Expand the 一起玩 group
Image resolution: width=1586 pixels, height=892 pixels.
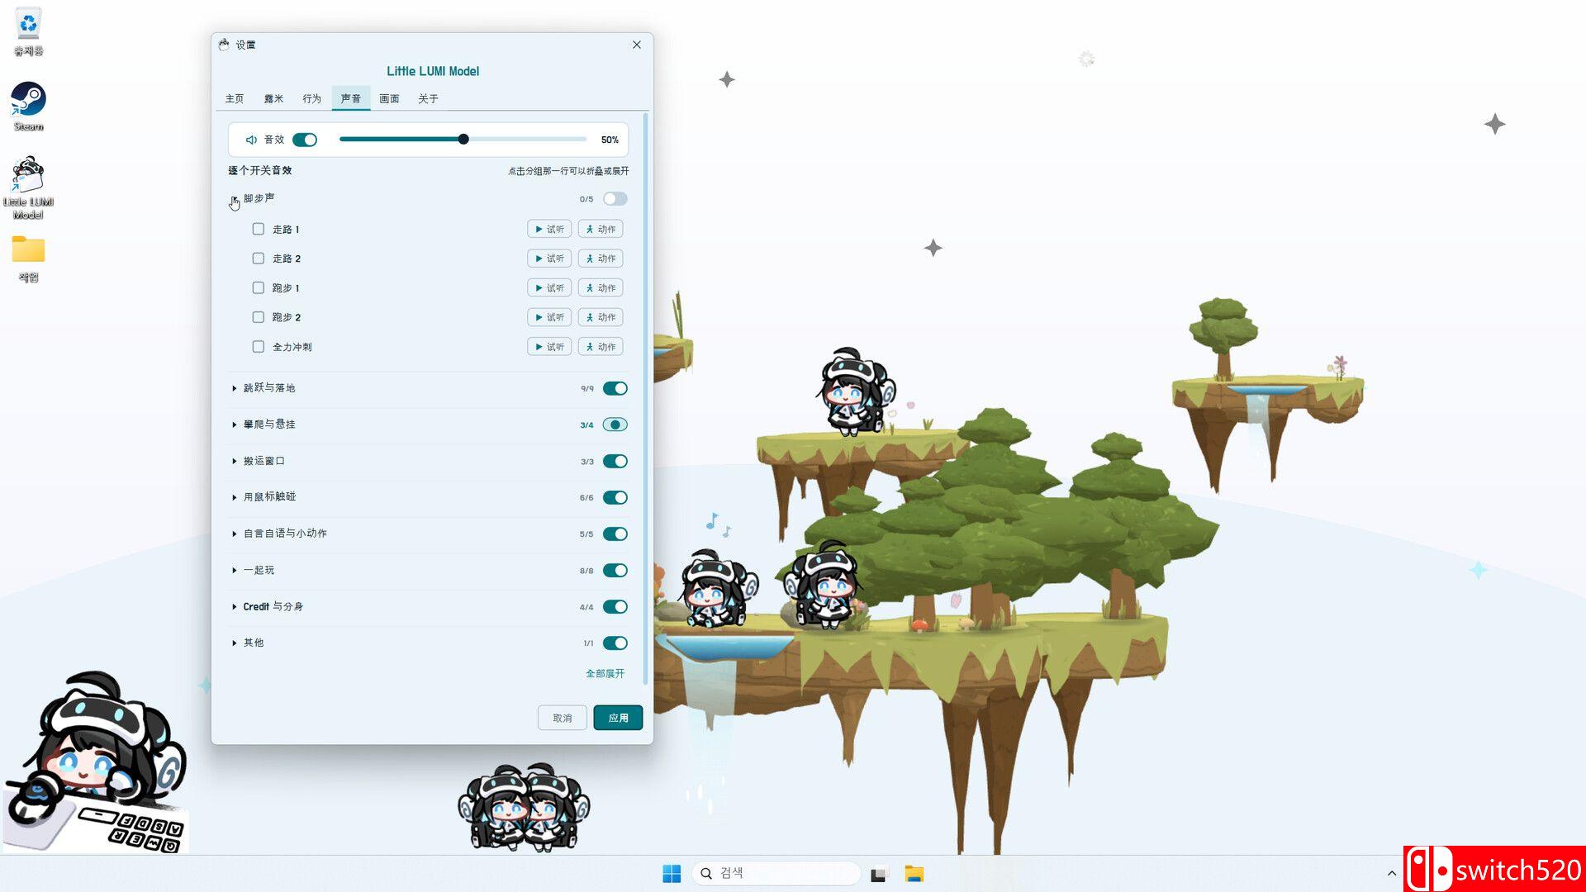[x=235, y=570]
